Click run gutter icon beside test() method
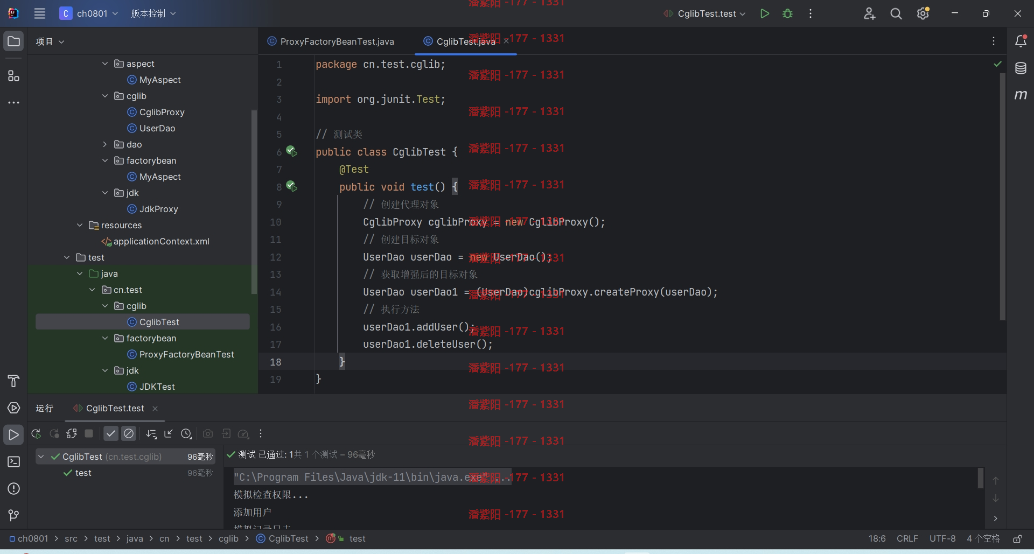The width and height of the screenshot is (1034, 554). (x=292, y=186)
